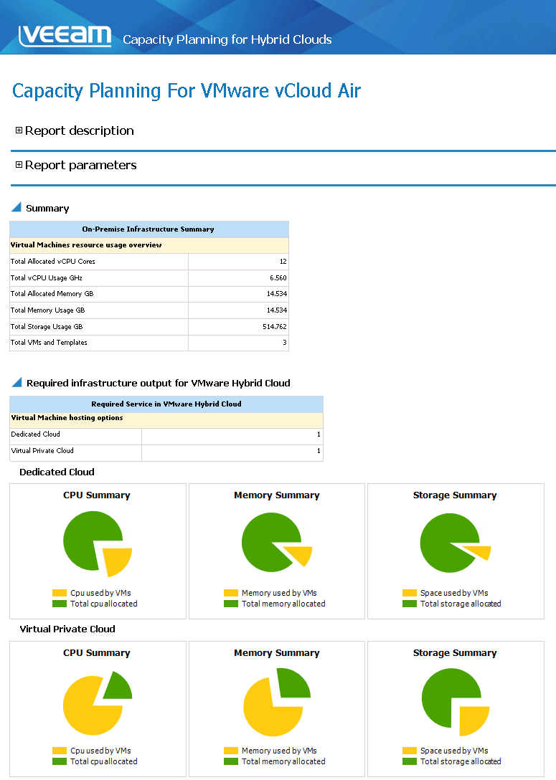Click 'Required Service in VMware Hybrid Cloud' header
This screenshot has width=556, height=780.
pos(166,404)
